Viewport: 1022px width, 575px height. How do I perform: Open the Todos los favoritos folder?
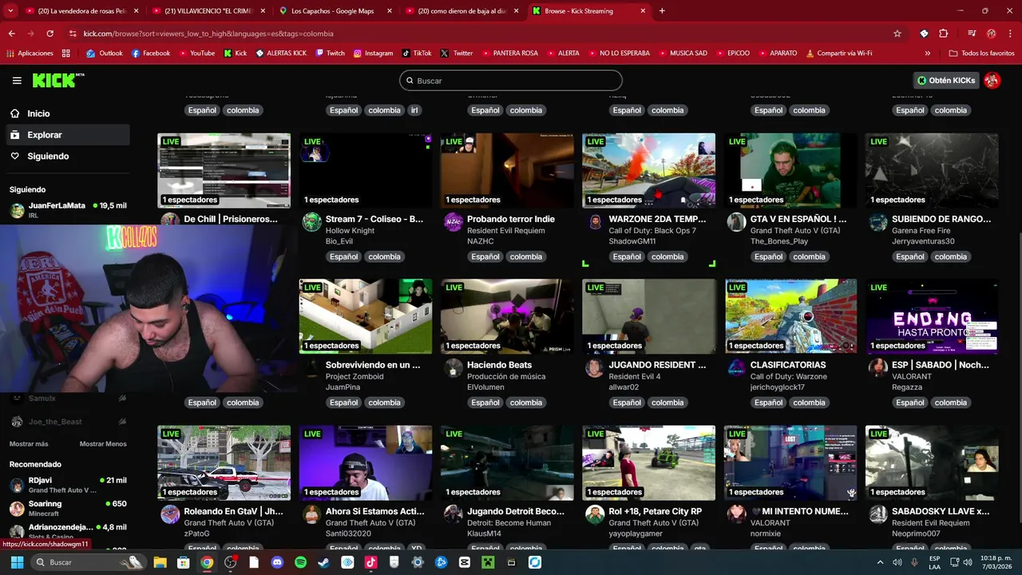[x=981, y=54]
